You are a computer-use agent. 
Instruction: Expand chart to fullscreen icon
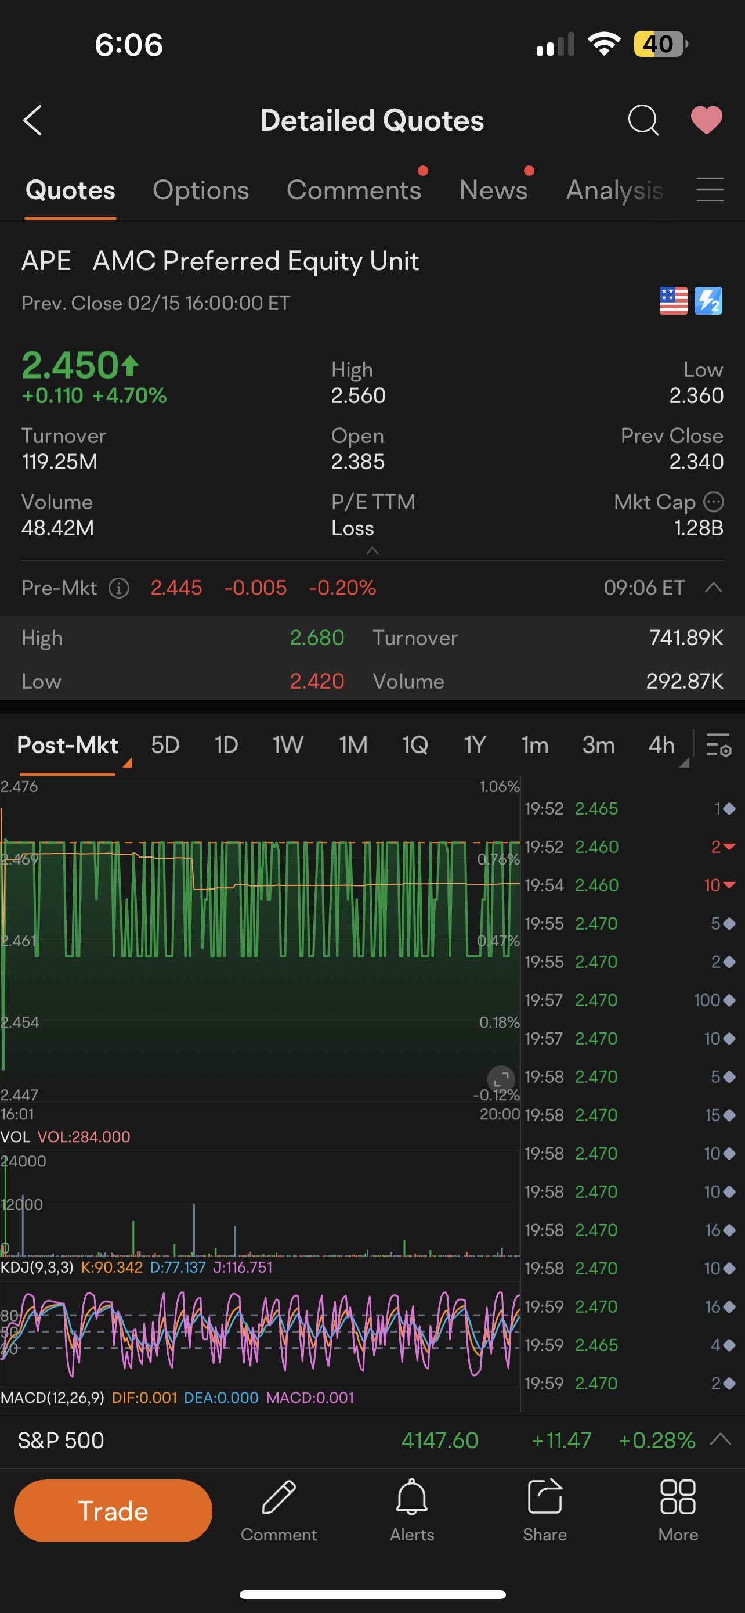(501, 1079)
